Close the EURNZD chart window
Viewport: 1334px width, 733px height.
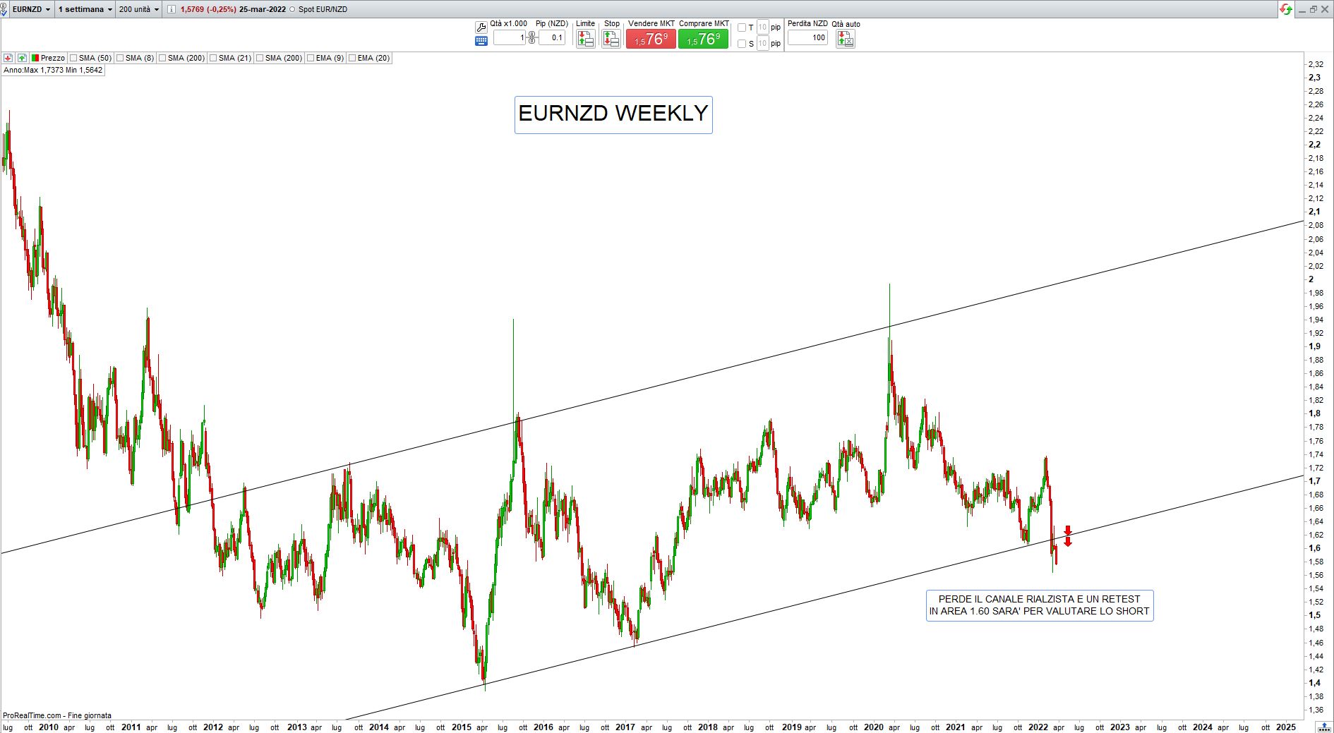pyautogui.click(x=1325, y=9)
